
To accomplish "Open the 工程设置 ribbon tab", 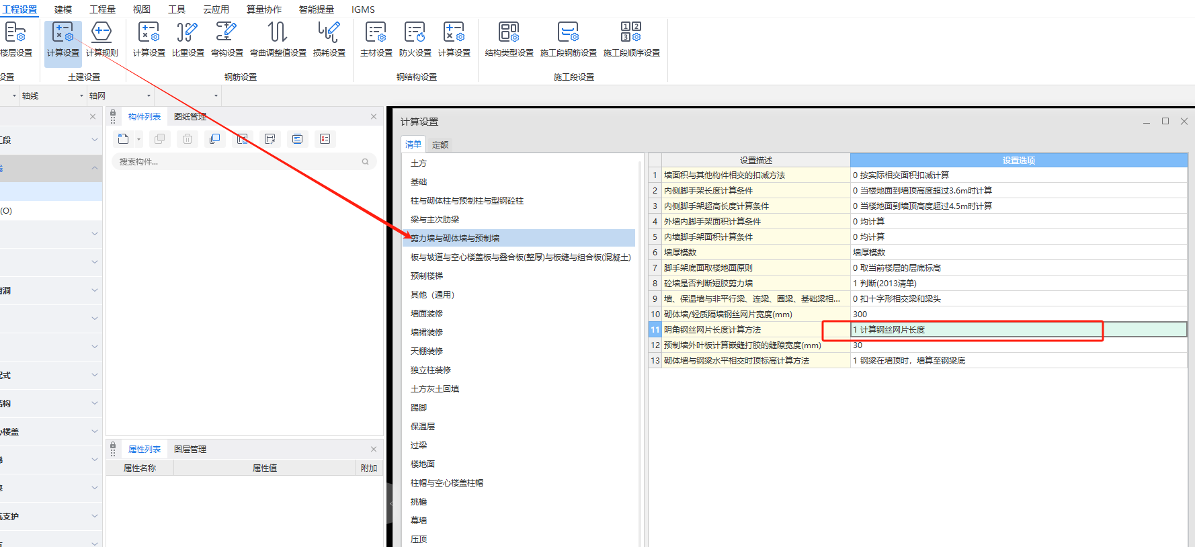I will click(19, 9).
